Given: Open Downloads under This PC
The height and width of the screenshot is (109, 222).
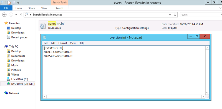Looking at the screenshot, I should coord(18,61).
